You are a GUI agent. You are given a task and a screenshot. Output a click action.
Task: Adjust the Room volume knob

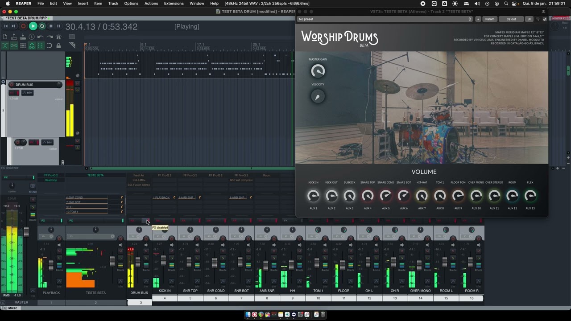[x=512, y=195]
